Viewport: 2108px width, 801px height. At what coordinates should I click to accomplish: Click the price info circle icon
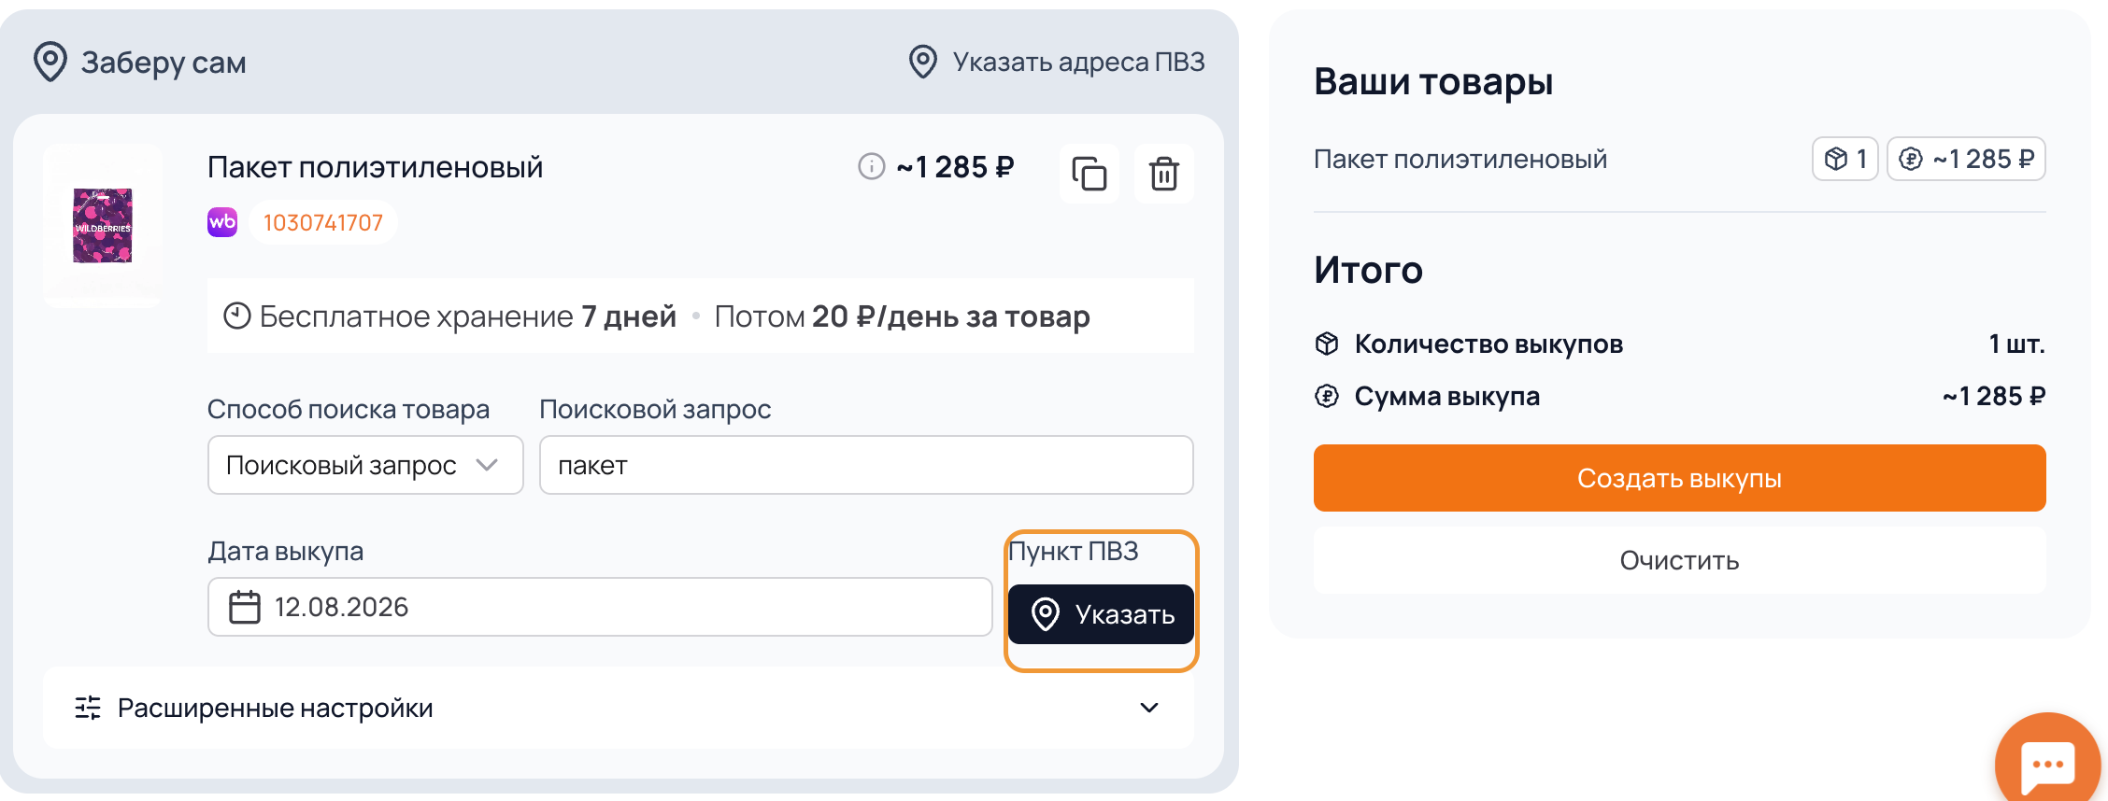pos(871,167)
